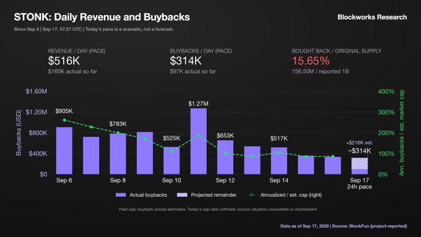
Task: Click the '$1.20M' y-axis label
Action: click(x=37, y=112)
